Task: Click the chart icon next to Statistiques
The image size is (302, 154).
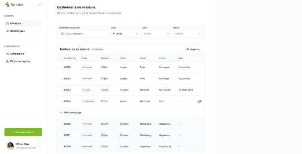Action: pyautogui.click(x=7, y=31)
